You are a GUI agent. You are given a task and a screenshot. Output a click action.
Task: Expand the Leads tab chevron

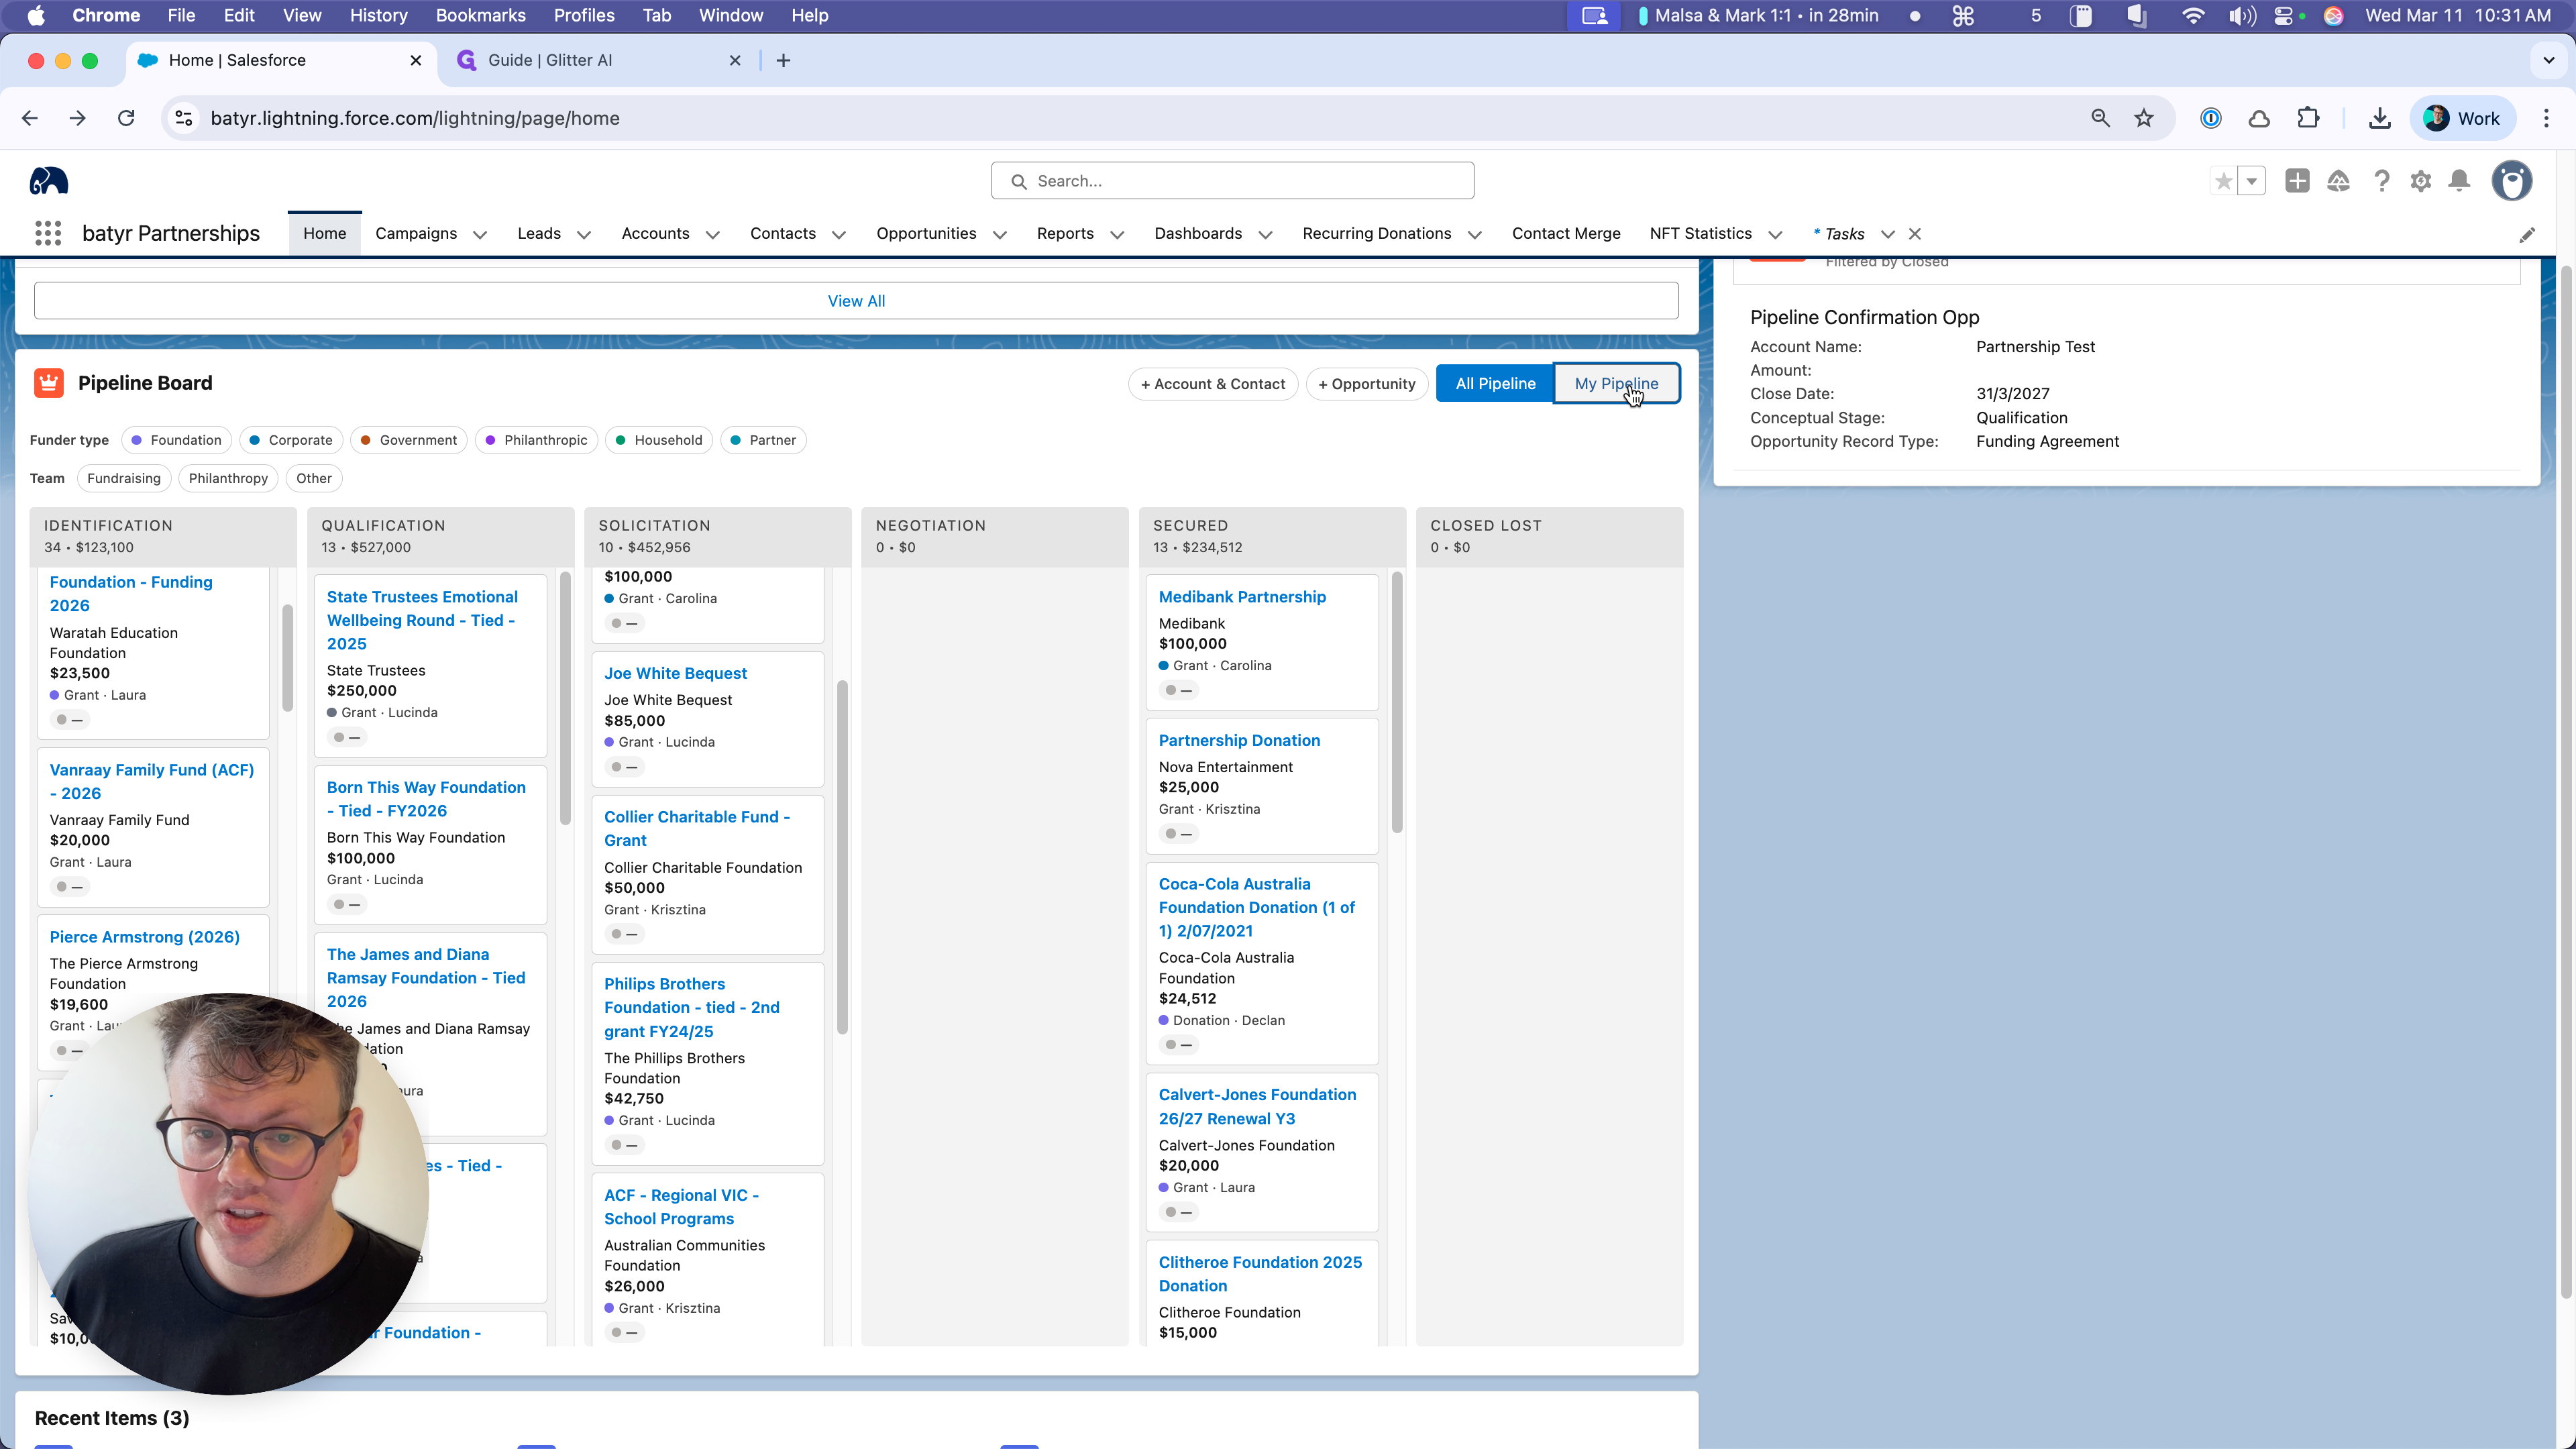tap(584, 235)
